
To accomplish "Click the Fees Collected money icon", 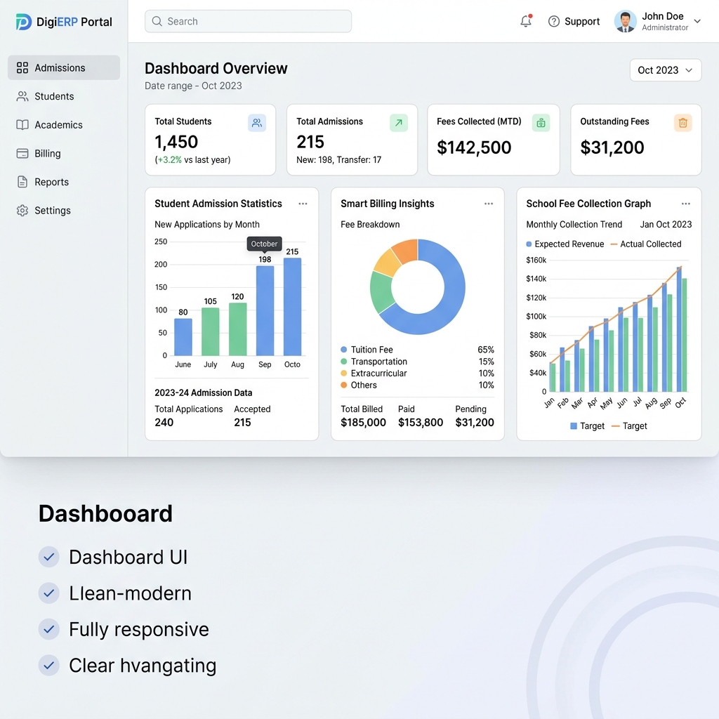I will [541, 123].
